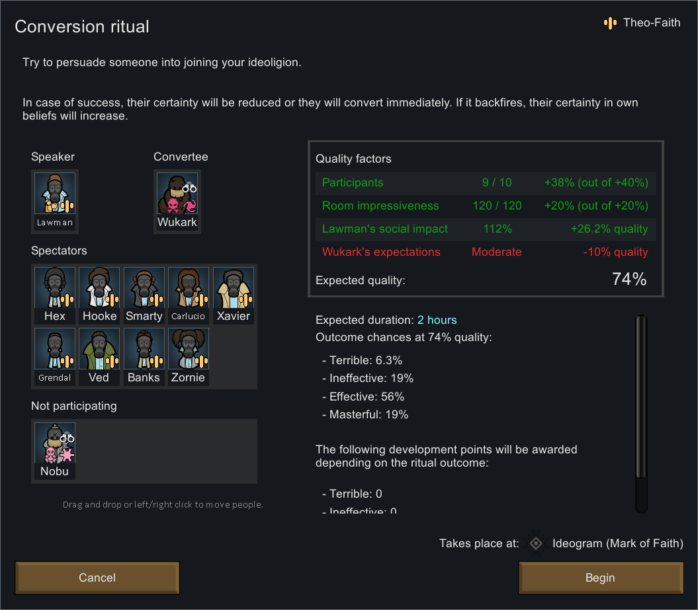The image size is (698, 610).
Task: Click the Theo-Faith ideoligion icon
Action: [x=609, y=23]
